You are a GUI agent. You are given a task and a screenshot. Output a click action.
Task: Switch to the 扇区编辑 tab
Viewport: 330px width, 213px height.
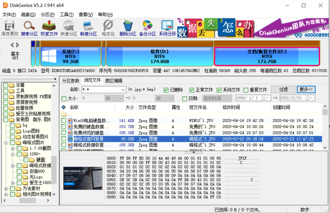pos(114,81)
